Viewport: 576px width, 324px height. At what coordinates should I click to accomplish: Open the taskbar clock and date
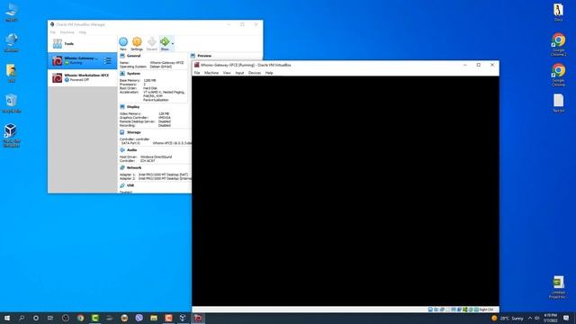tap(550, 318)
